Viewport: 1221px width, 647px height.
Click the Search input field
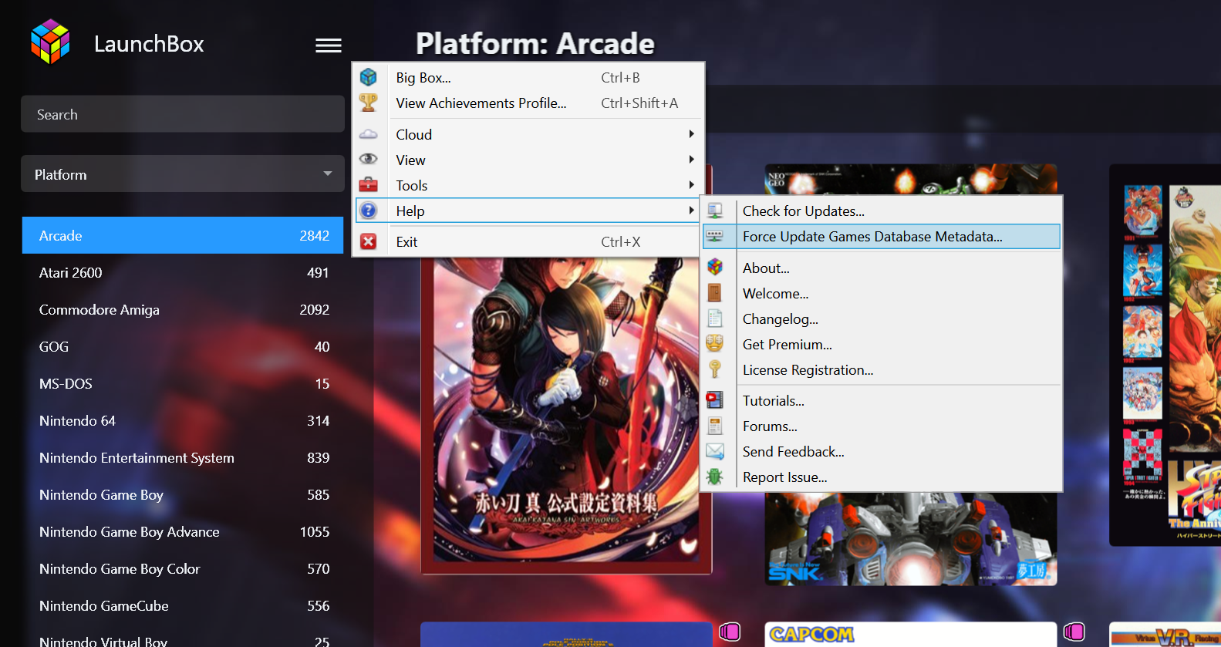coord(183,114)
